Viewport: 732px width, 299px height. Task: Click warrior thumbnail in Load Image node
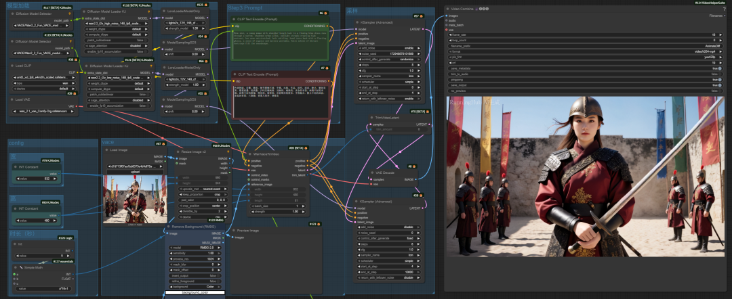click(x=136, y=198)
